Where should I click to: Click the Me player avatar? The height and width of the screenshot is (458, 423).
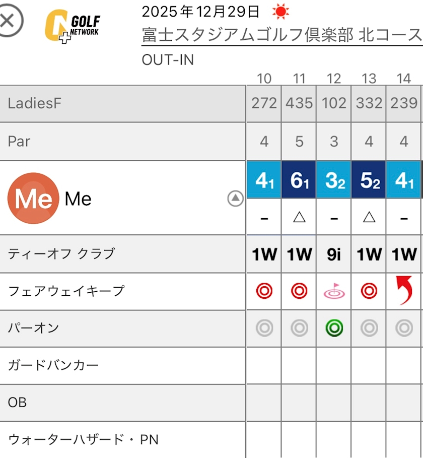33,199
